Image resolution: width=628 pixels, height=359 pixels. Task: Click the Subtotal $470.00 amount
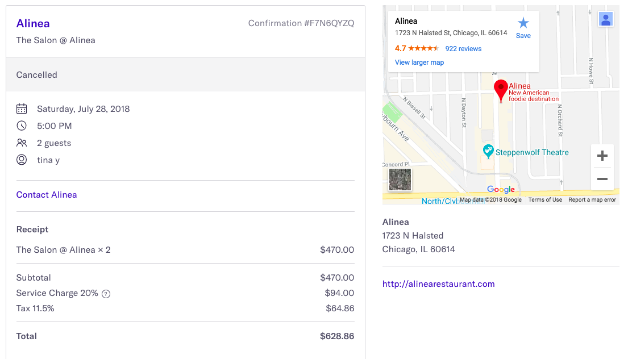(337, 278)
